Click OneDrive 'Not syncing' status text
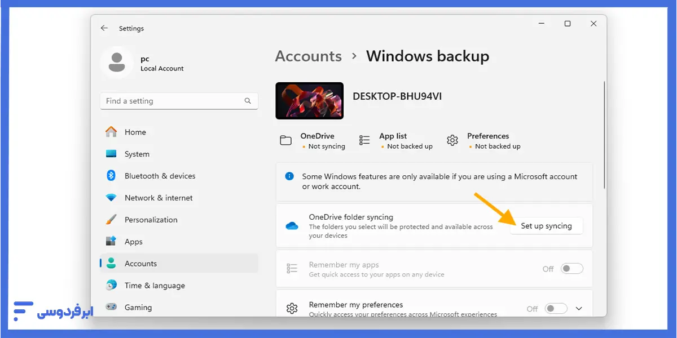Viewport: 677px width, 338px height. (327, 146)
